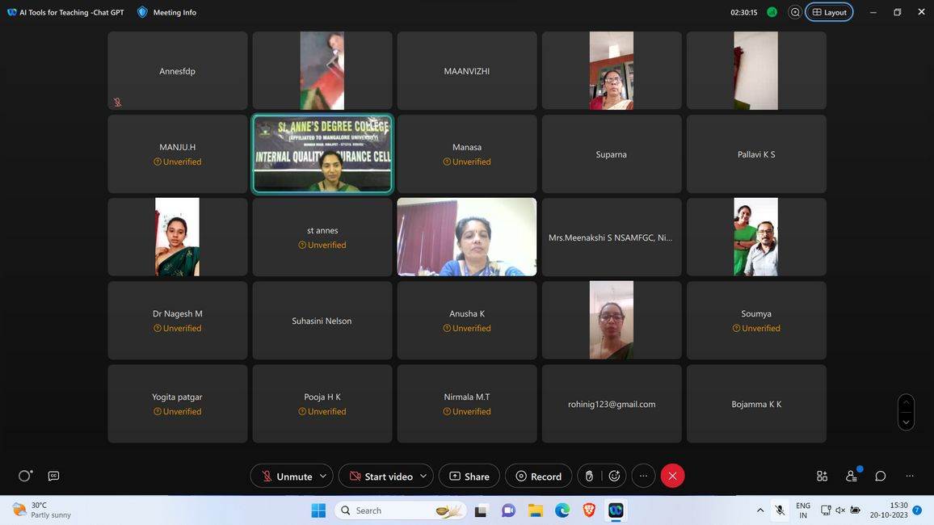Toggle Start video on
The width and height of the screenshot is (934, 525).
coord(380,477)
